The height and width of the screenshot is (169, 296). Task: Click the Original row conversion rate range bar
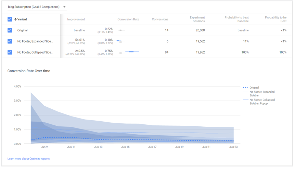click(121, 30)
